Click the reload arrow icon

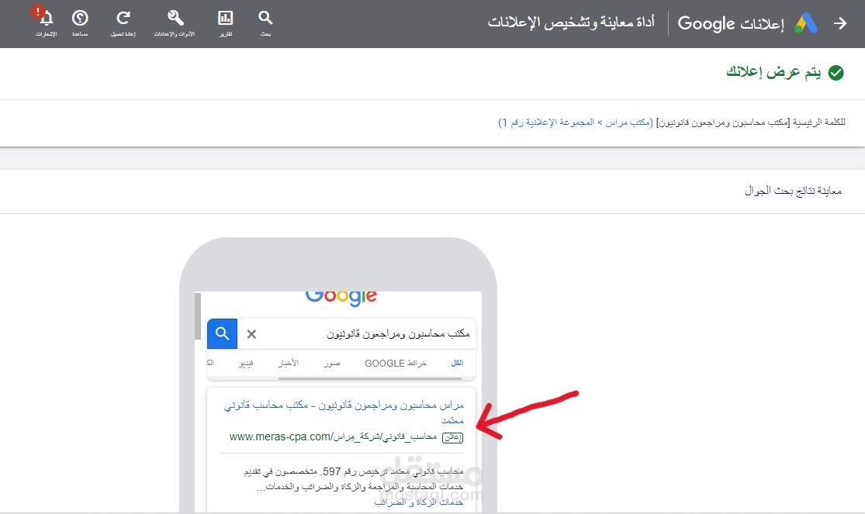(x=123, y=18)
